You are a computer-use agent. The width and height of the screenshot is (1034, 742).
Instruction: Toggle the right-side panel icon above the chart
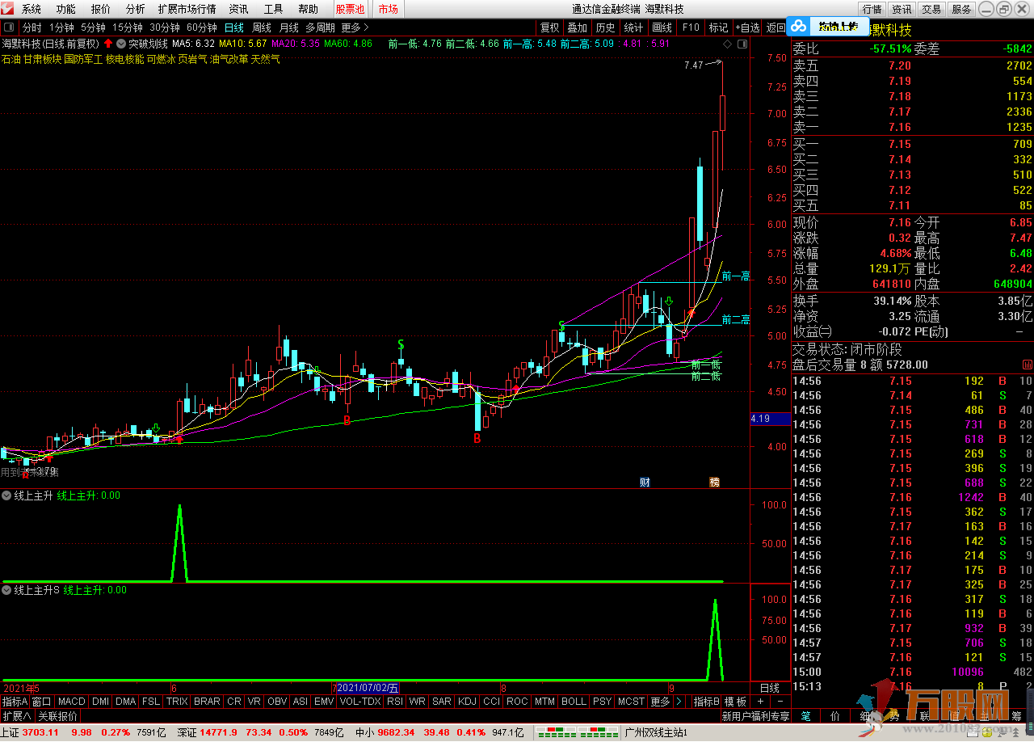741,44
